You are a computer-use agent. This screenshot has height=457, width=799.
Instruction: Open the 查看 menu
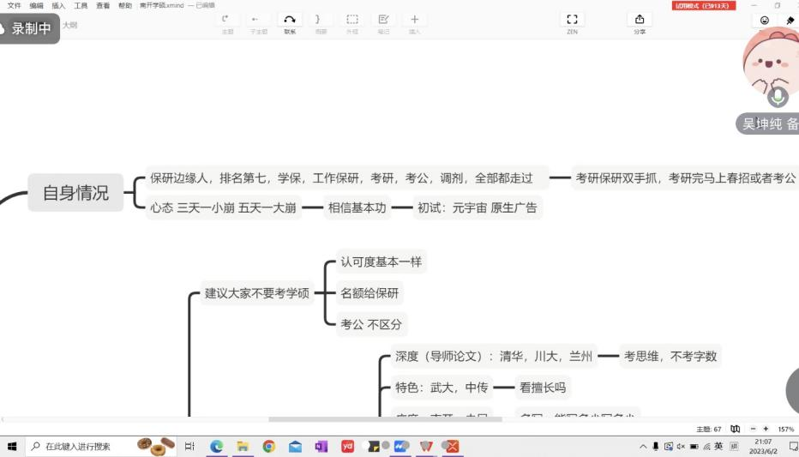pos(103,6)
